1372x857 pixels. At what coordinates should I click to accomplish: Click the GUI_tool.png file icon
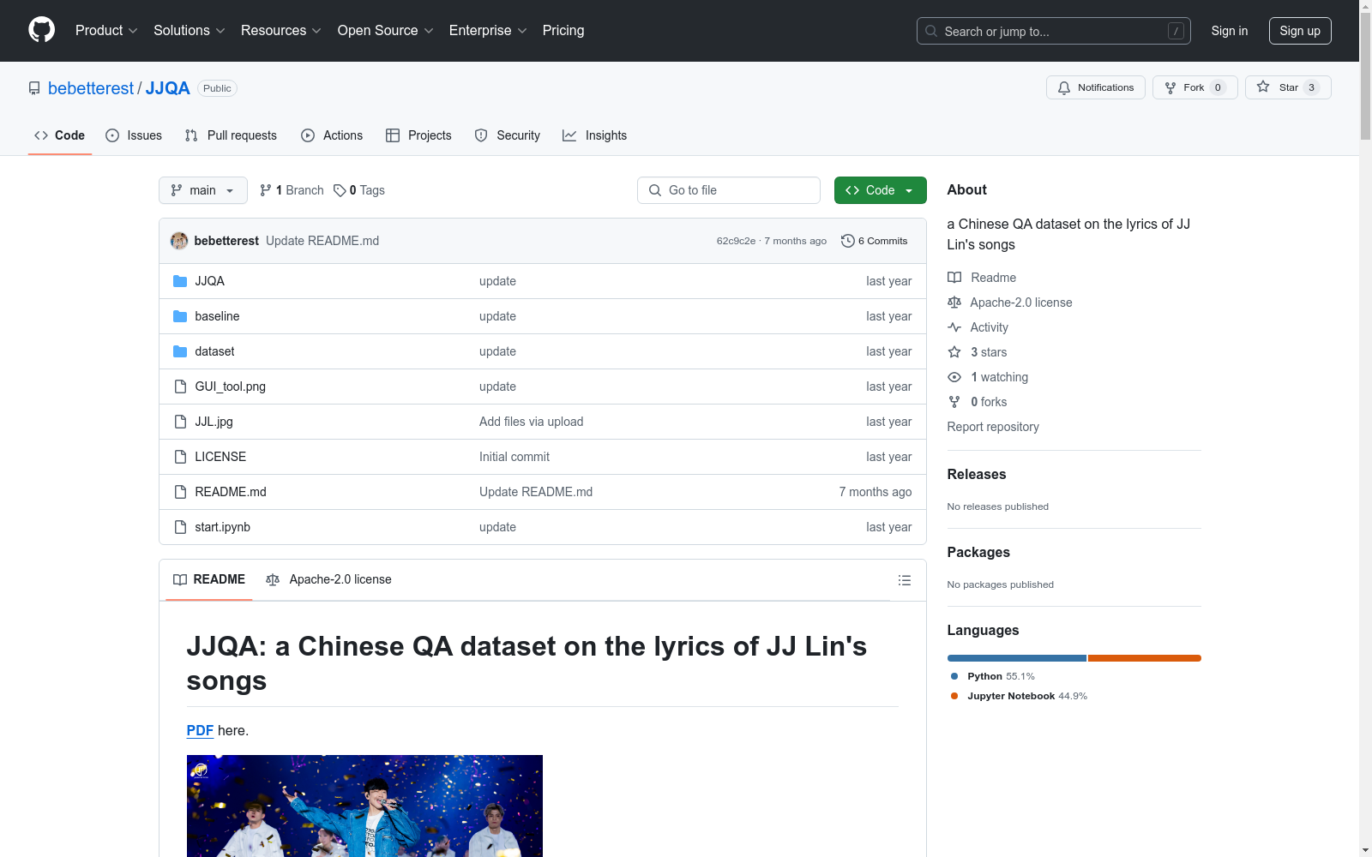pos(180,387)
